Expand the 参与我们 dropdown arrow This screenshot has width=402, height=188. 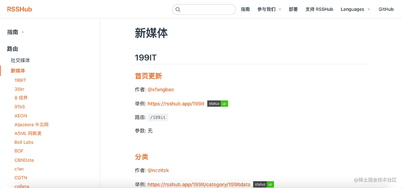(x=280, y=10)
